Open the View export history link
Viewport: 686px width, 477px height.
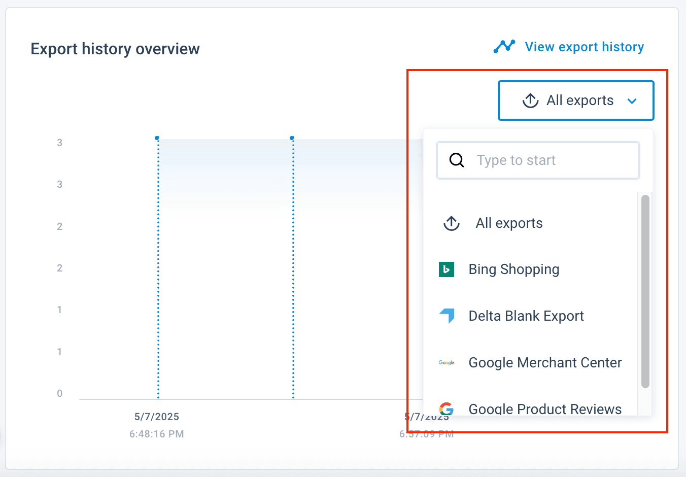(584, 47)
